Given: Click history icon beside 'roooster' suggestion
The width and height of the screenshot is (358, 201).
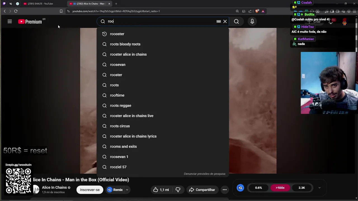Looking at the screenshot, I should click(104, 34).
